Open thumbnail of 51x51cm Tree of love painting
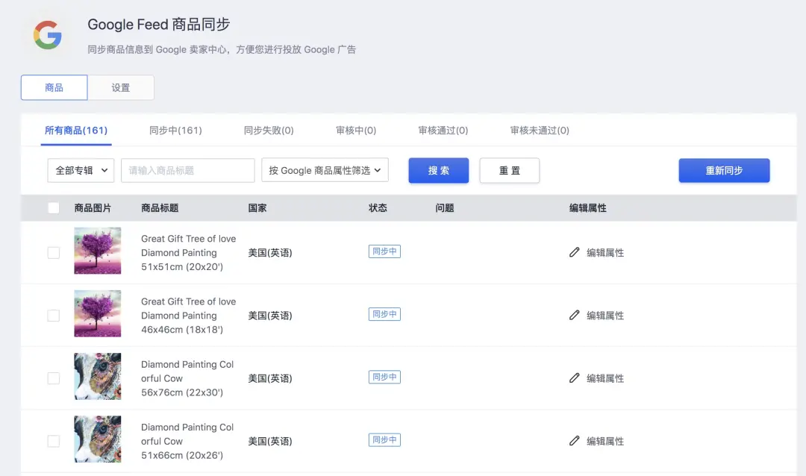The height and width of the screenshot is (476, 806). click(x=97, y=251)
